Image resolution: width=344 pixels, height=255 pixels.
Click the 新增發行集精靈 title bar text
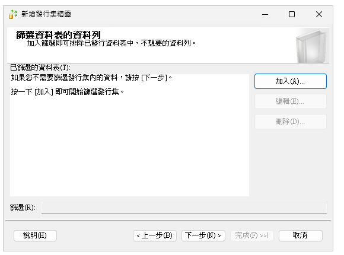pos(46,14)
